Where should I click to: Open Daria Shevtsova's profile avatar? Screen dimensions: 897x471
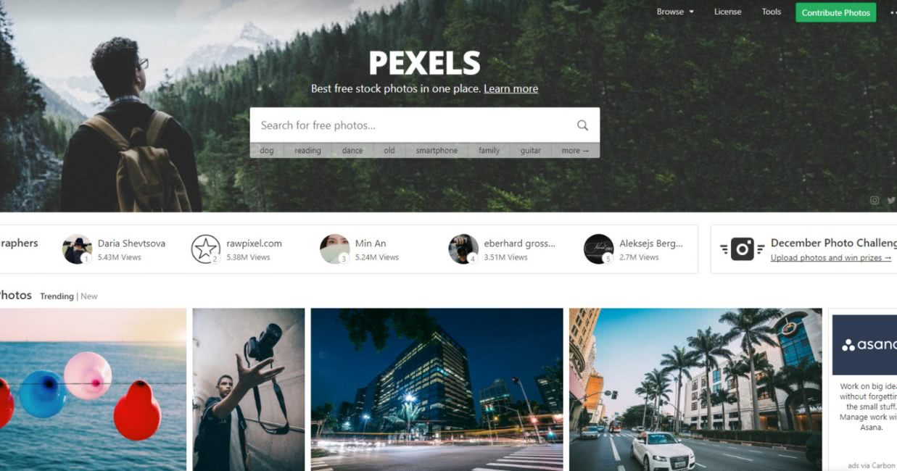pyautogui.click(x=77, y=249)
